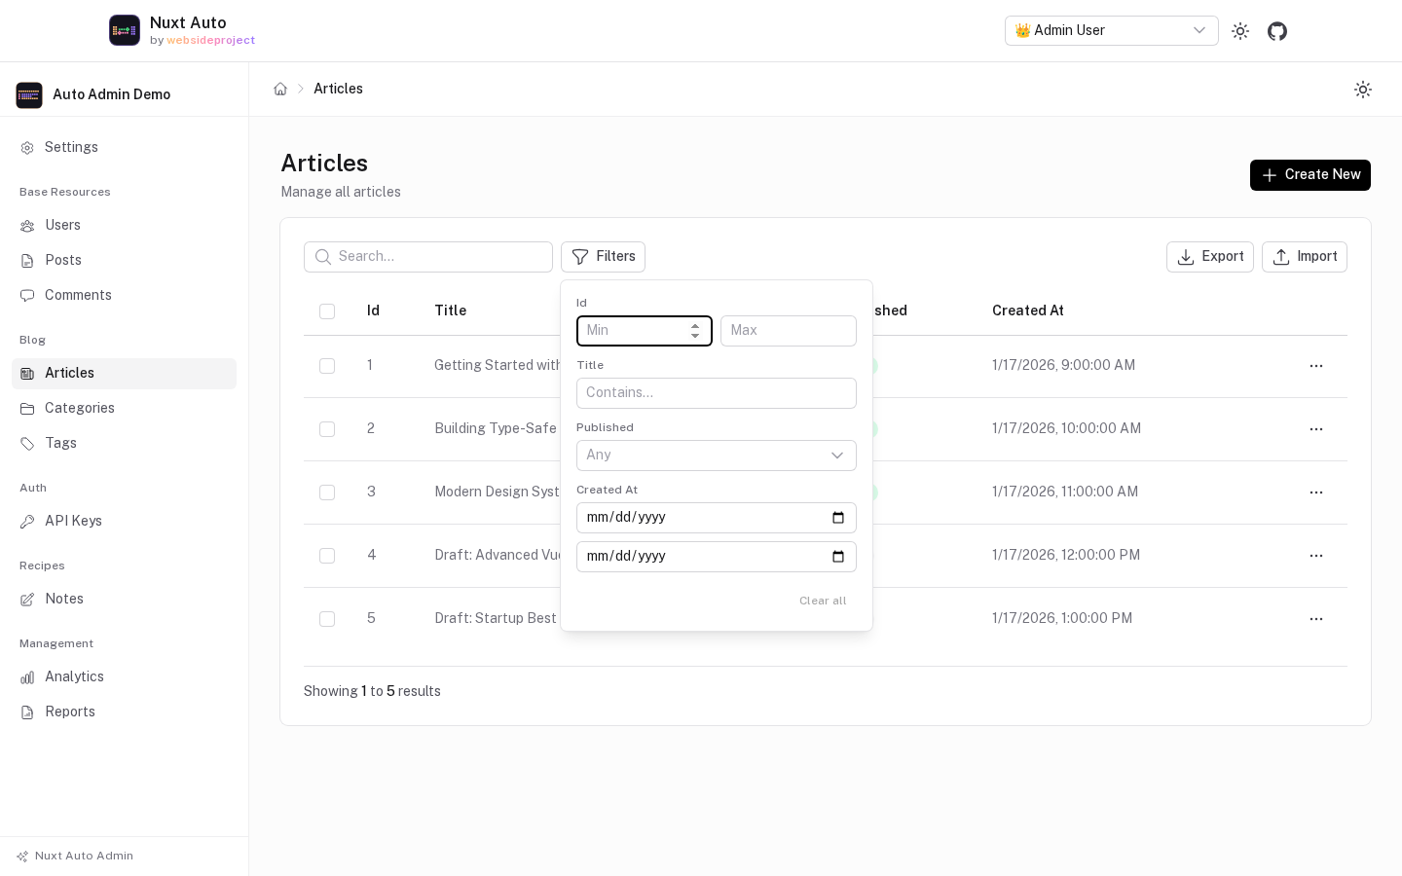Viewport: 1402px width, 876px height.
Task: Toggle color mode sun icon beside user selector
Action: [x=1240, y=31]
